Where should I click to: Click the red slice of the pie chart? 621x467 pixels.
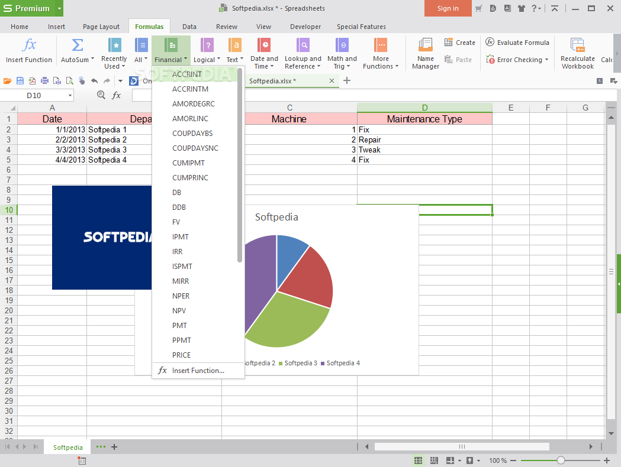(x=308, y=277)
